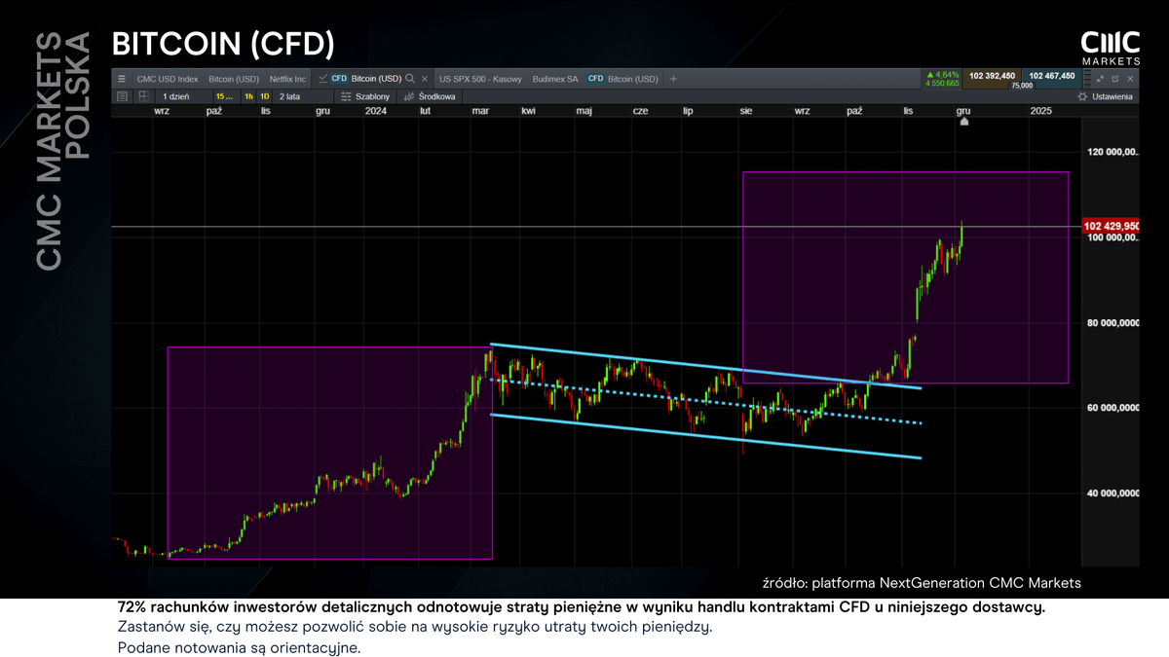Screen dimensions: 1169x657
Task: Search instrument via the magnifier icon
Action: [410, 79]
